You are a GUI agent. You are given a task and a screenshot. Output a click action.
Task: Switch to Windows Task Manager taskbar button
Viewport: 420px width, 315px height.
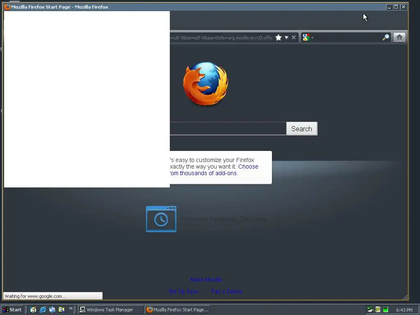tap(111, 310)
